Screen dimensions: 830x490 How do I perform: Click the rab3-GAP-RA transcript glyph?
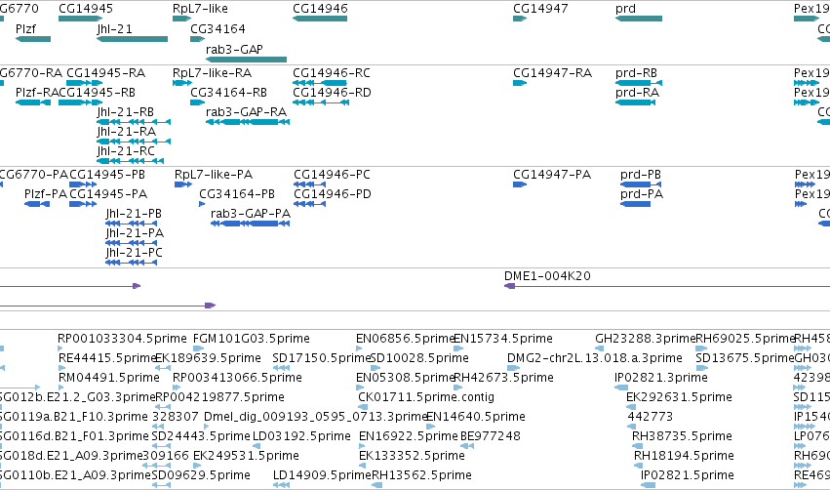tap(247, 122)
